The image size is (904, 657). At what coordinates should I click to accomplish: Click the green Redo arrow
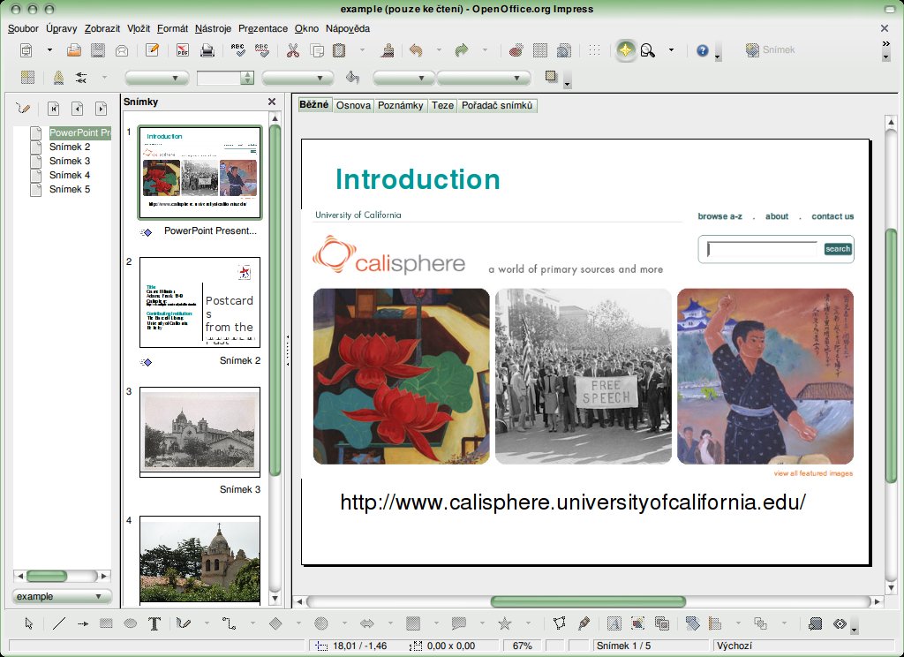(x=461, y=50)
